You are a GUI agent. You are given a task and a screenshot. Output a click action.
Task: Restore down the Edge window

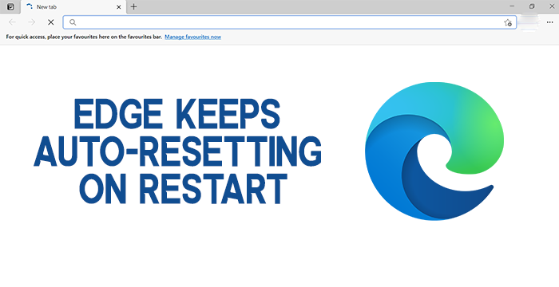click(532, 6)
